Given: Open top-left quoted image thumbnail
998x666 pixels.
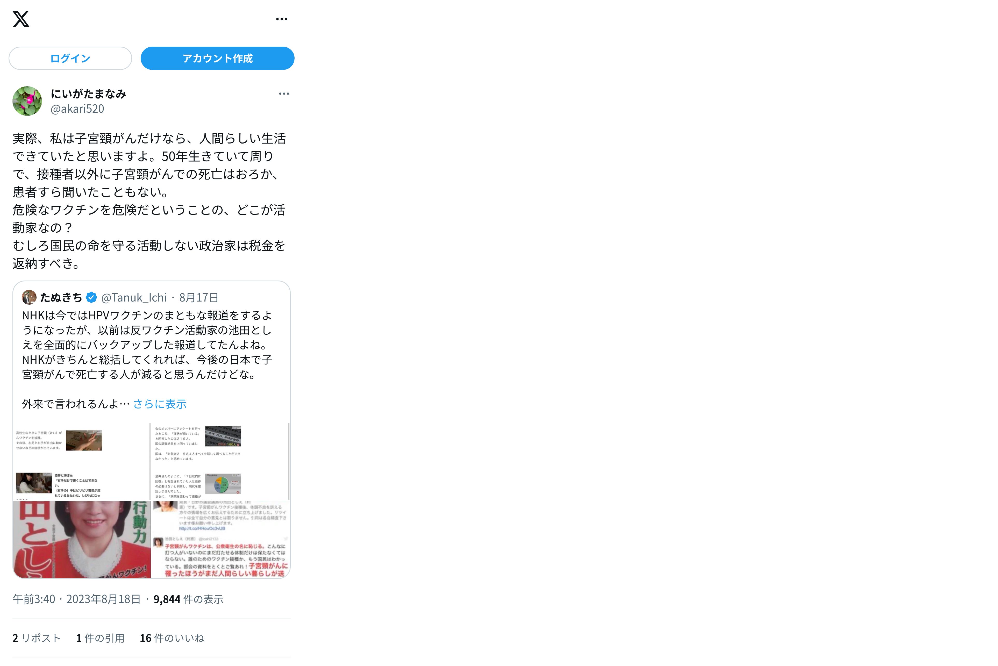Looking at the screenshot, I should tap(81, 461).
